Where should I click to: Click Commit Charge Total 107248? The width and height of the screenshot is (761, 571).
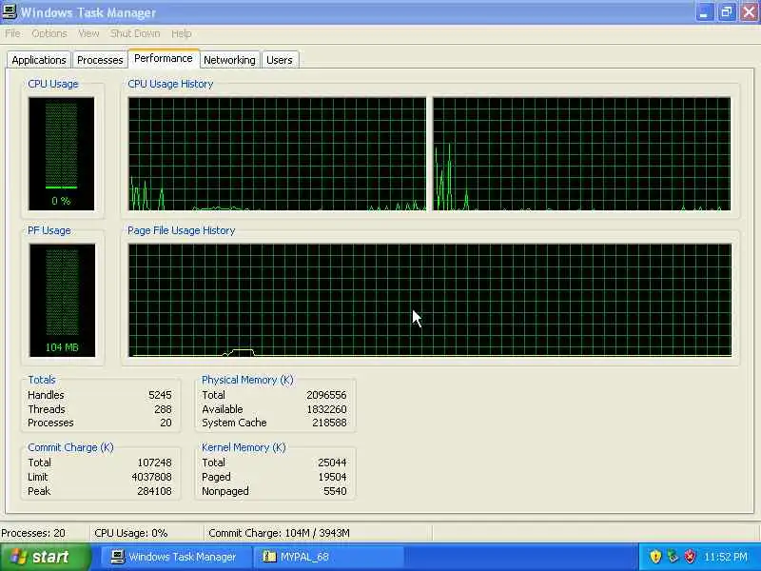[x=154, y=463]
